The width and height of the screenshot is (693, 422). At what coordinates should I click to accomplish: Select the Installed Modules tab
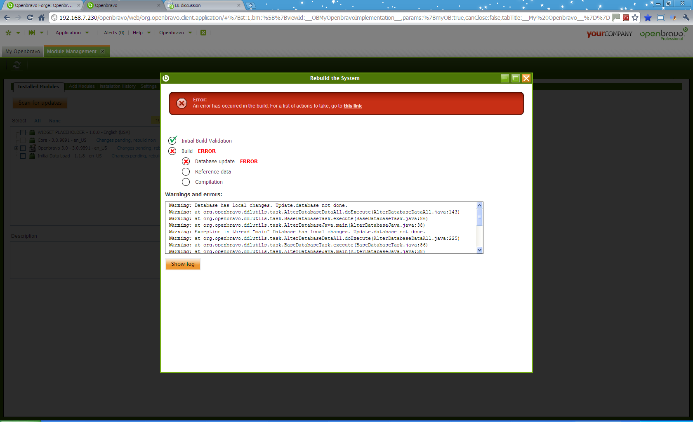coord(38,87)
